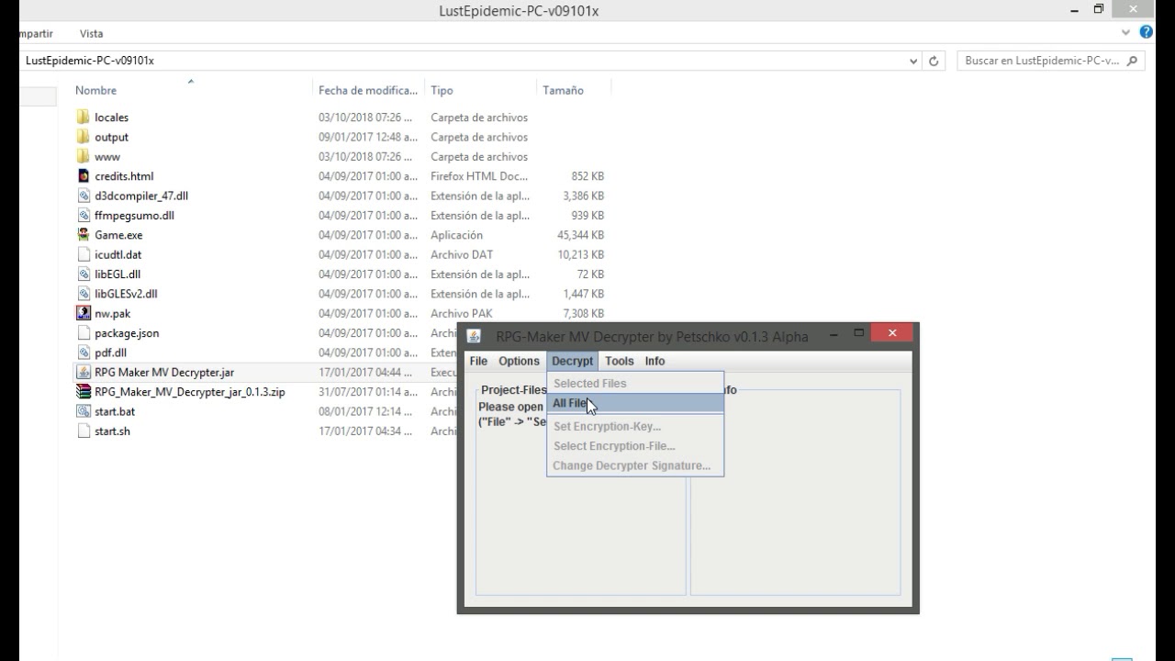Collapse the Explorer ribbon chevron
Screen dimensions: 1175x661
click(x=1126, y=32)
